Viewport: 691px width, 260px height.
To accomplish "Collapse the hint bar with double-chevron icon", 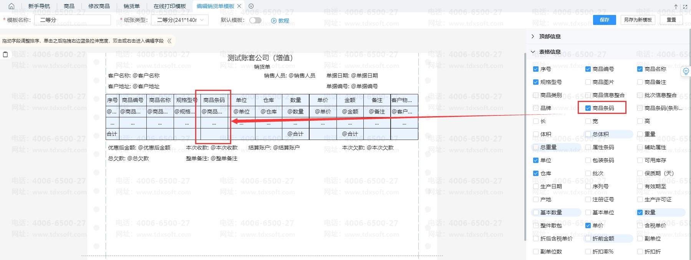I will pyautogui.click(x=169, y=41).
